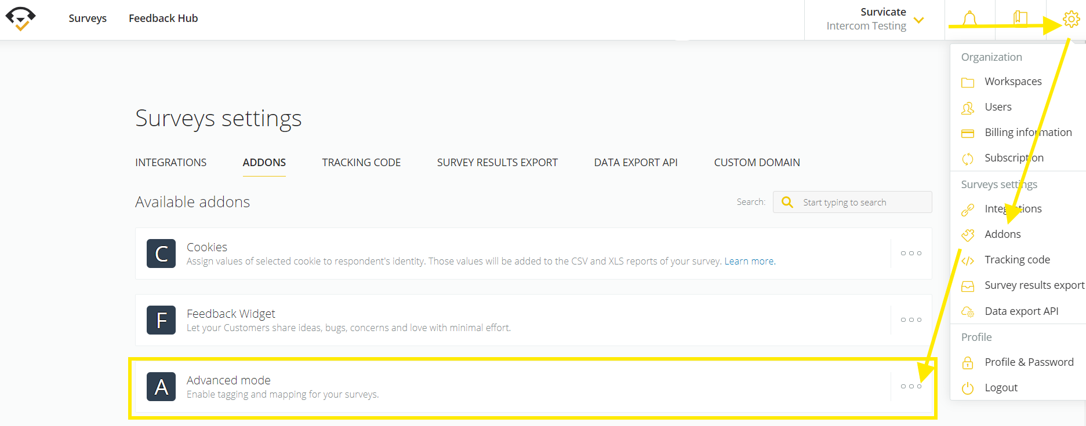
Task: Click the Users people icon
Action: (968, 108)
